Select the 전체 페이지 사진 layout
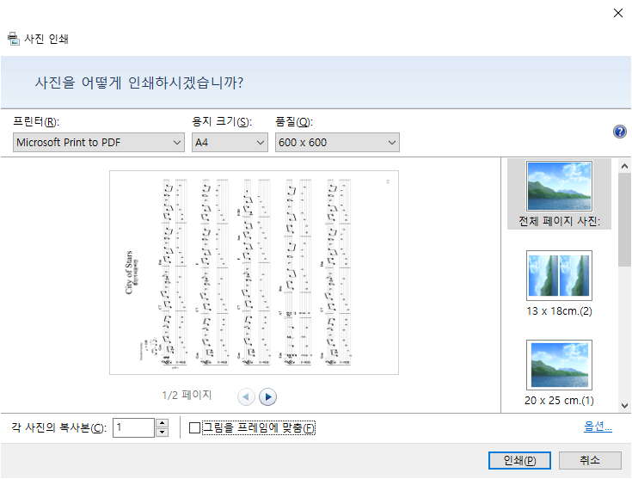Screen dimensions: 632x479 [x=559, y=194]
